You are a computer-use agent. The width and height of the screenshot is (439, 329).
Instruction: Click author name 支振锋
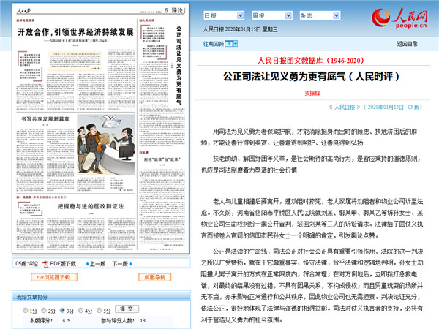(x=312, y=93)
